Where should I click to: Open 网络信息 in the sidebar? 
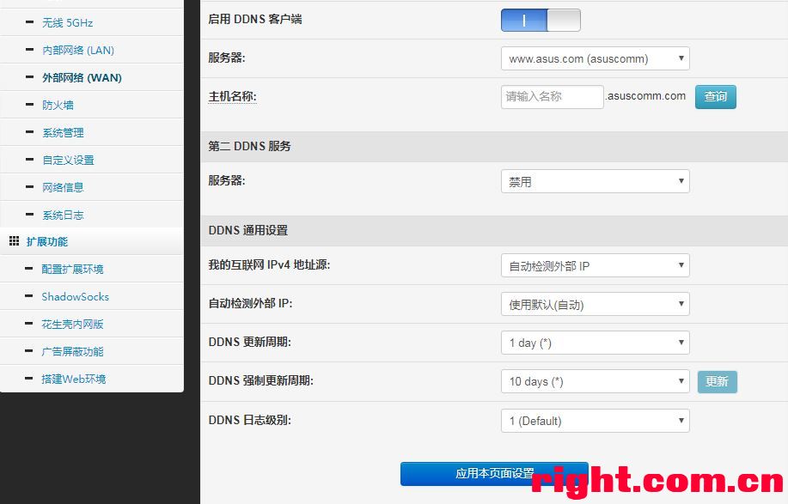63,187
